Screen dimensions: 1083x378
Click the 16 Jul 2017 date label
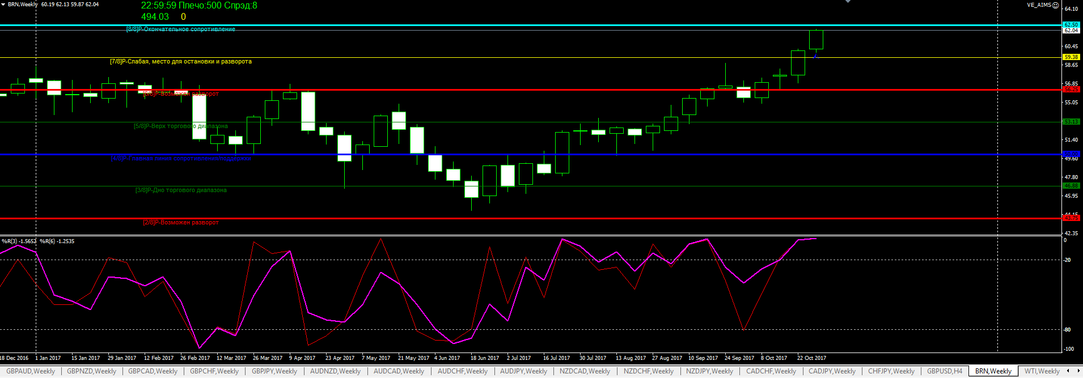[x=556, y=358]
